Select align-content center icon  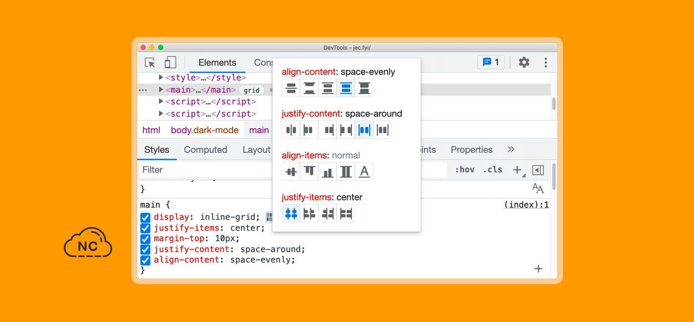pyautogui.click(x=291, y=88)
